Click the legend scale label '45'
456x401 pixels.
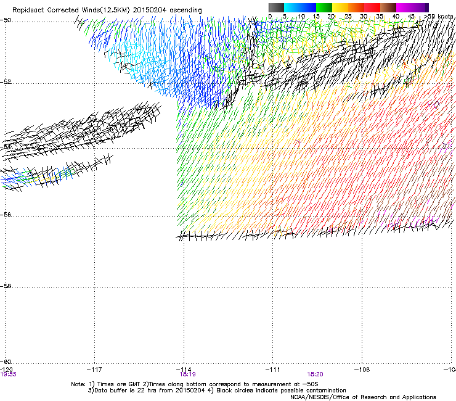click(411, 17)
